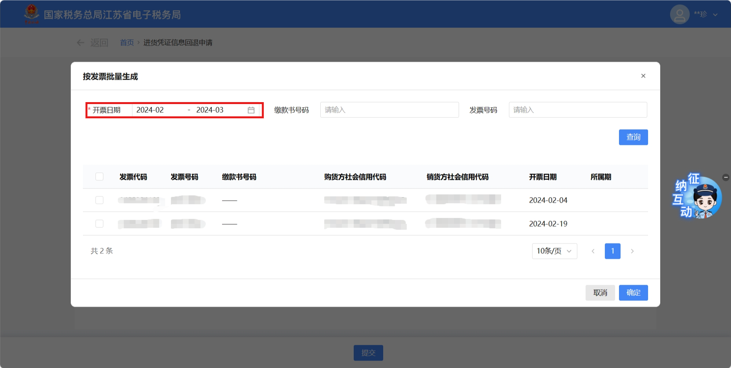The image size is (731, 368).
Task: Minimize the floating assistant widget
Action: 725,177
